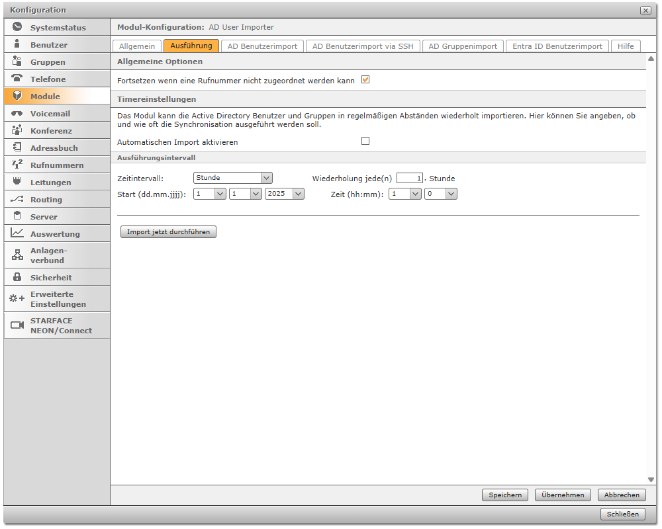Screen dimensions: 662x529
Task: Click the Systemstatus pie chart icon
Action: 17,27
